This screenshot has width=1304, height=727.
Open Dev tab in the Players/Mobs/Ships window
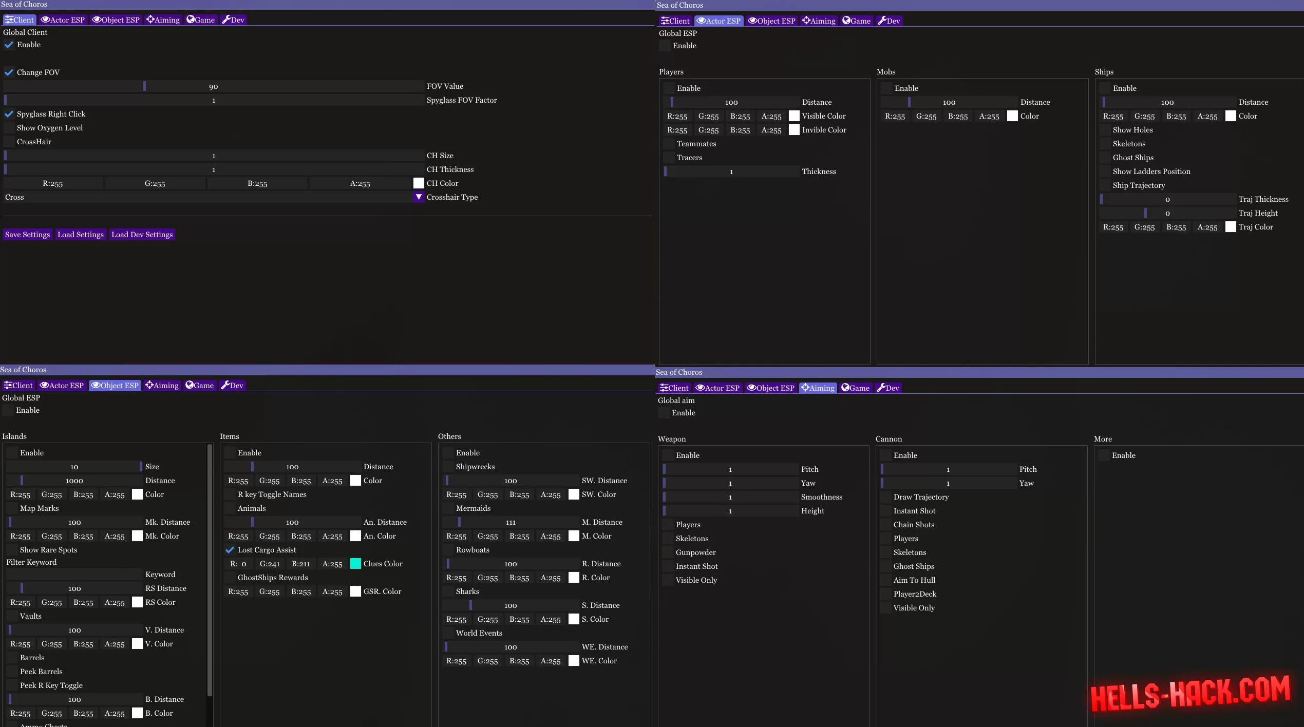click(x=889, y=21)
